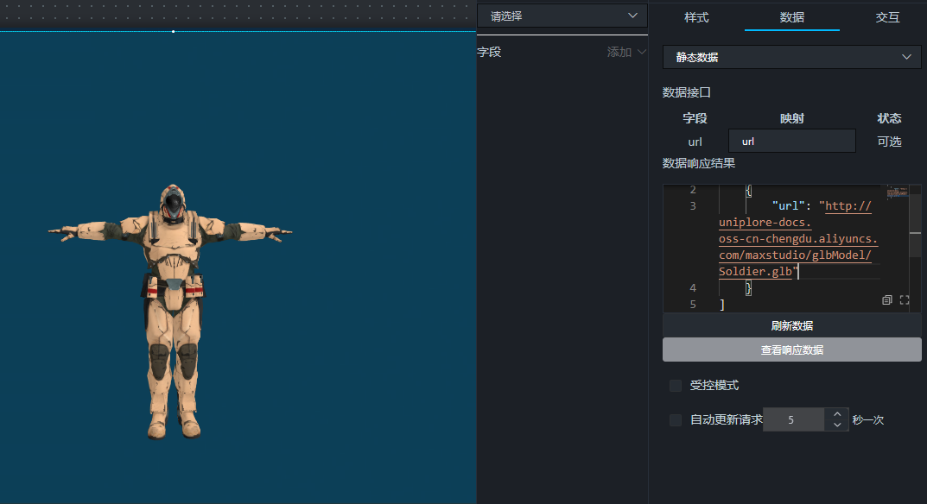
Task: Open the 静态数据 data source dropdown
Action: (x=791, y=57)
